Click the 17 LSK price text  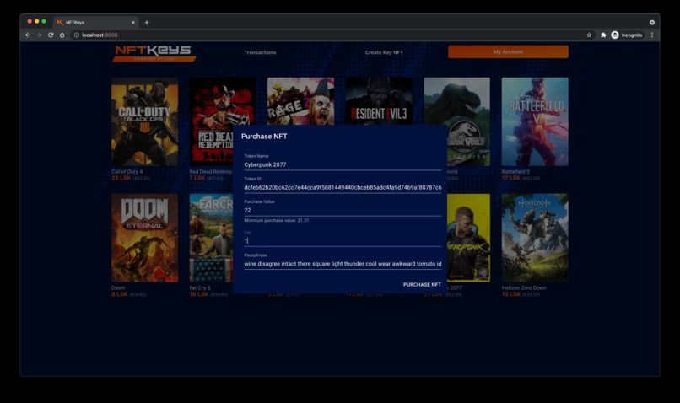[511, 178]
